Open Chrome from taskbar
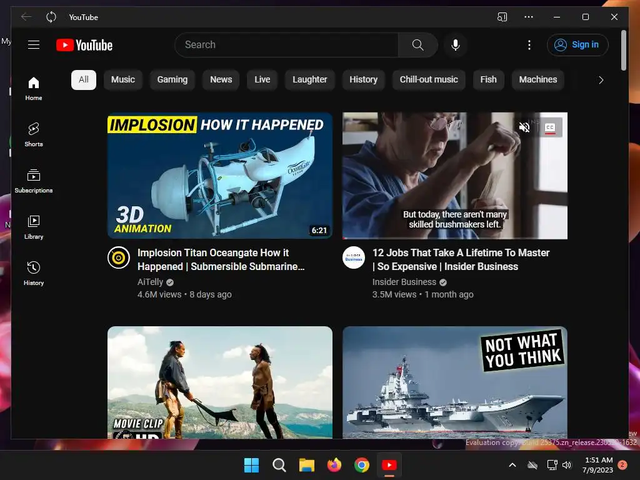This screenshot has height=480, width=640. 362,465
